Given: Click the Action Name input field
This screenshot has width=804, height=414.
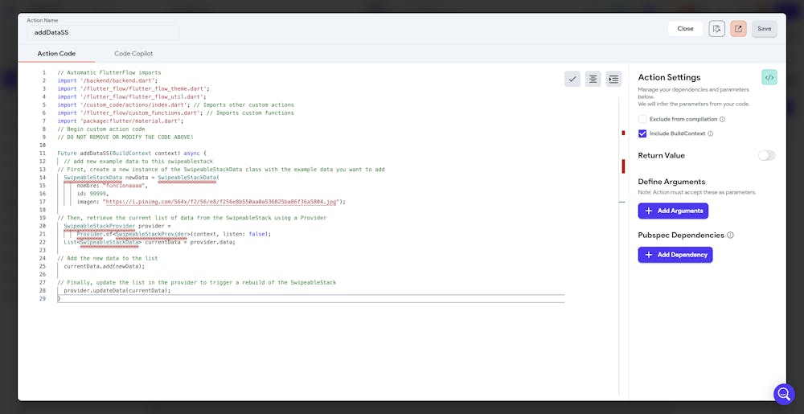Looking at the screenshot, I should point(103,32).
